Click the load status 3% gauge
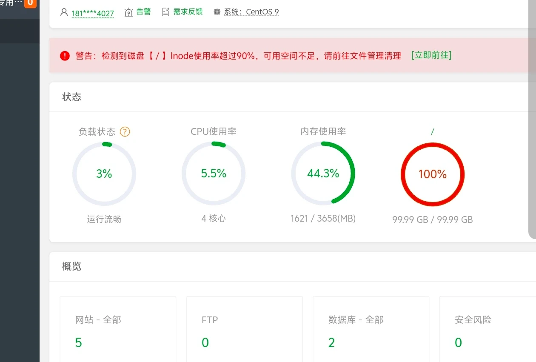Image resolution: width=536 pixels, height=362 pixels. 104,174
